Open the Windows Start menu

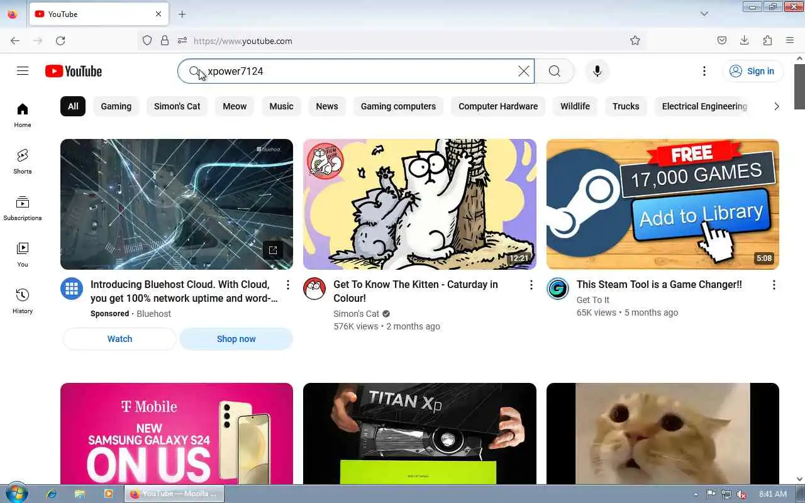16,494
